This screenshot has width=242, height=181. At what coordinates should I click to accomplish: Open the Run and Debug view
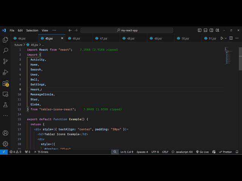5,72
